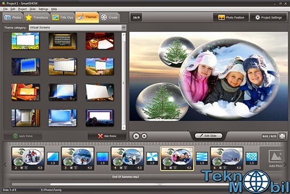The image size is (290, 194).
Task: Click the Hide theme button
Action: pyautogui.click(x=107, y=136)
